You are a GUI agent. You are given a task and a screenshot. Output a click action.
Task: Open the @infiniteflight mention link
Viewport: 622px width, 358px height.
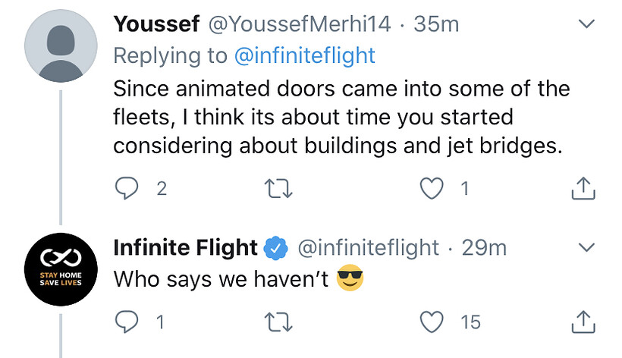pos(304,55)
